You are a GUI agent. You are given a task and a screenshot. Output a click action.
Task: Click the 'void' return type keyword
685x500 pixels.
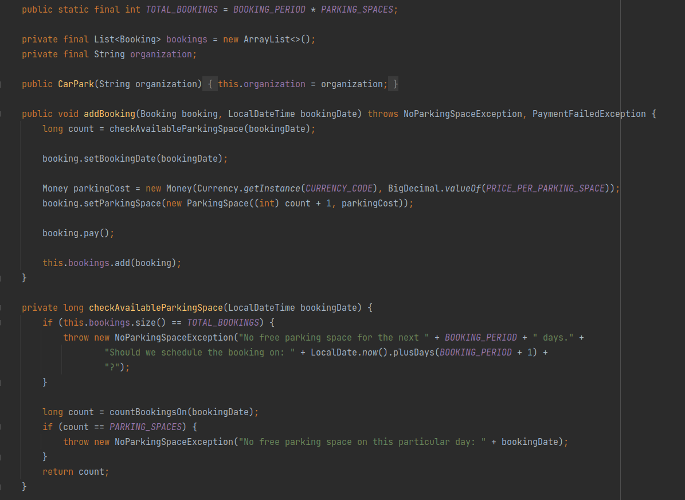pyautogui.click(x=68, y=114)
